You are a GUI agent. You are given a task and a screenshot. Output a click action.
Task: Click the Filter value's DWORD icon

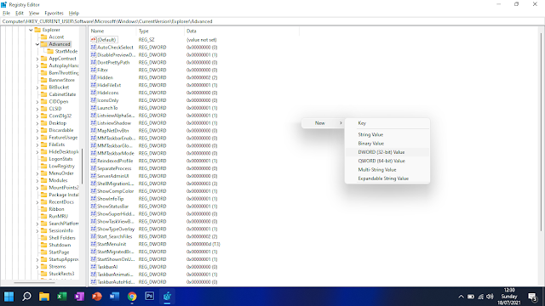pyautogui.click(x=93, y=70)
